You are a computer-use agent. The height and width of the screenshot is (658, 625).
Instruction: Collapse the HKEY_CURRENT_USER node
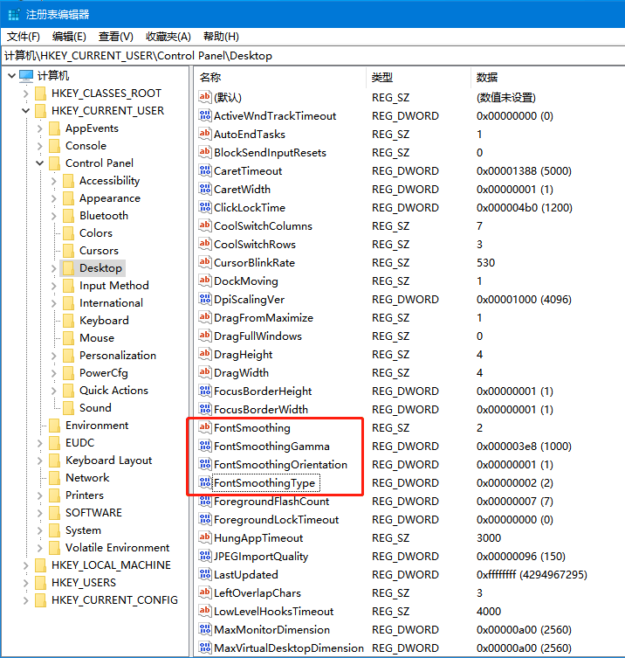[26, 111]
